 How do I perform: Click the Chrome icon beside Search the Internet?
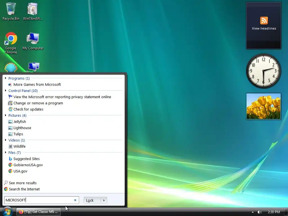pos(6,189)
